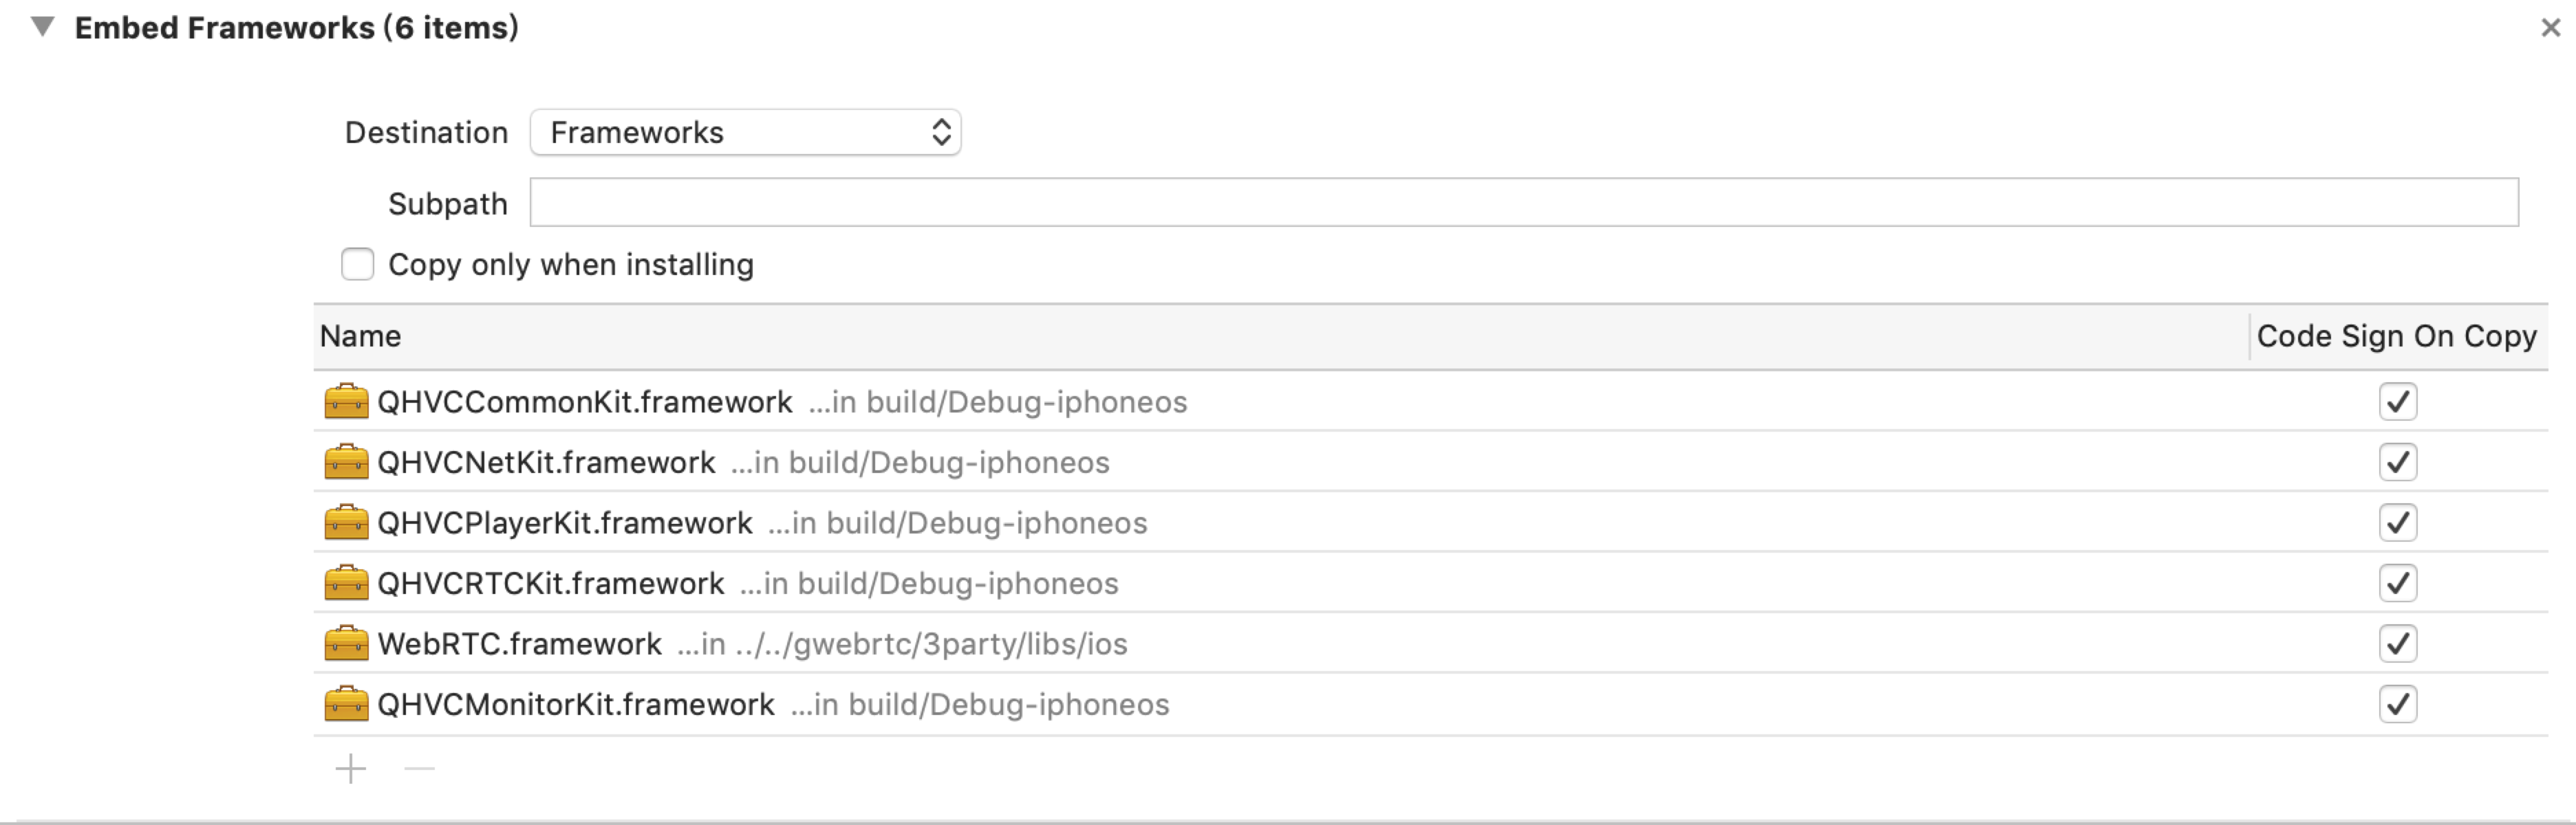Click the QHVCRTCKit.framework toolbox icon
Image resolution: width=2576 pixels, height=825 pixels.
[346, 583]
